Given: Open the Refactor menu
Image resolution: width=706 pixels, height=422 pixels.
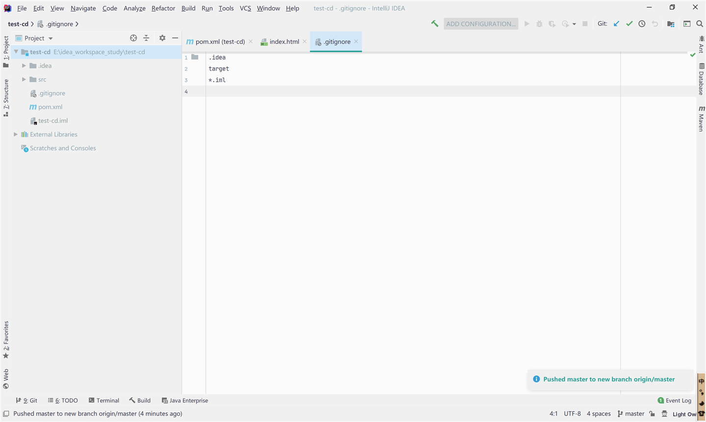Looking at the screenshot, I should pos(163,8).
